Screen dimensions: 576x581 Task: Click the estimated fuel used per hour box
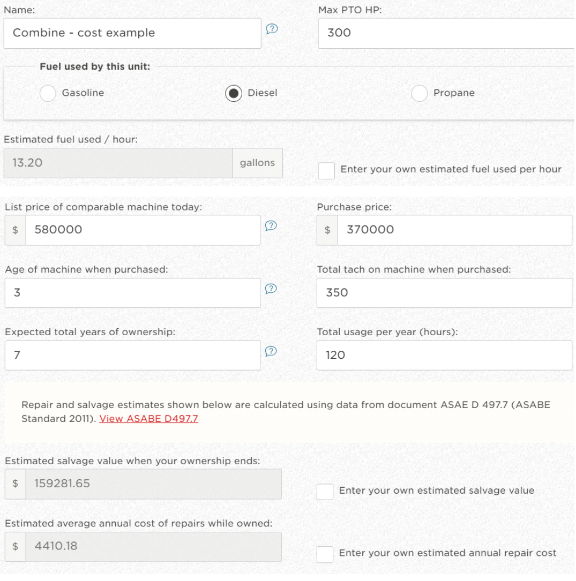click(x=118, y=163)
